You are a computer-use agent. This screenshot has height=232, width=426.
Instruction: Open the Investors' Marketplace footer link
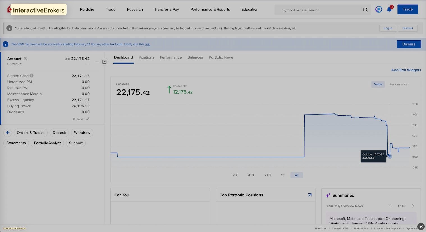387,229
